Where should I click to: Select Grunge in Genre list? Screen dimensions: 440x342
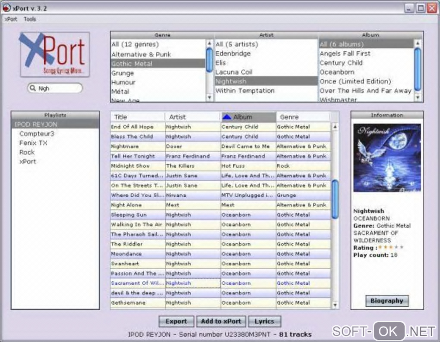tap(158, 73)
